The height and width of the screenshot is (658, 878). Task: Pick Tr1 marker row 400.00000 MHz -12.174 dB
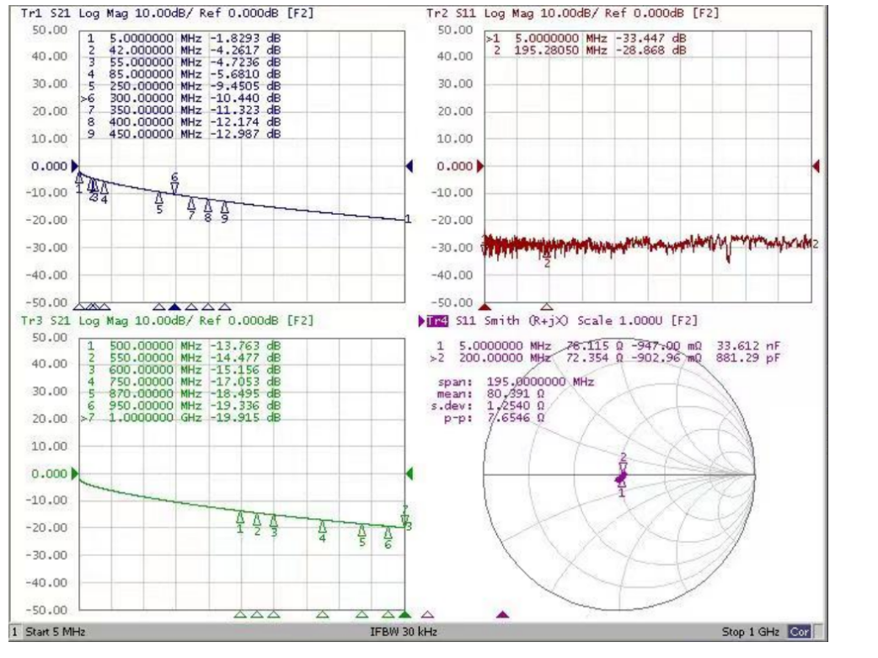[x=183, y=121]
